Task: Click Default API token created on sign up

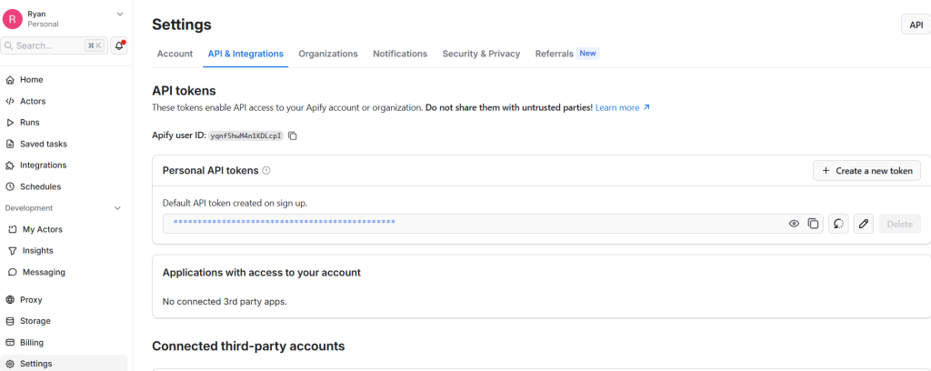Action: [235, 203]
